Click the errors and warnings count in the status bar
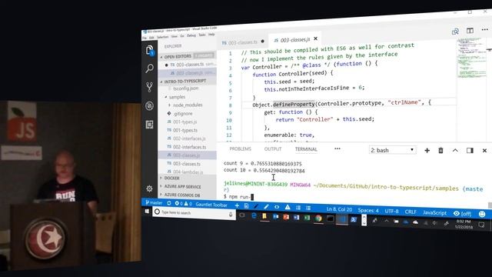Viewport: 492px width, 277px height. coord(183,204)
